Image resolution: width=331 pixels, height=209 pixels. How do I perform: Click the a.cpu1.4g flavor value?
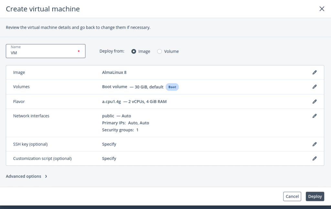coord(112,102)
